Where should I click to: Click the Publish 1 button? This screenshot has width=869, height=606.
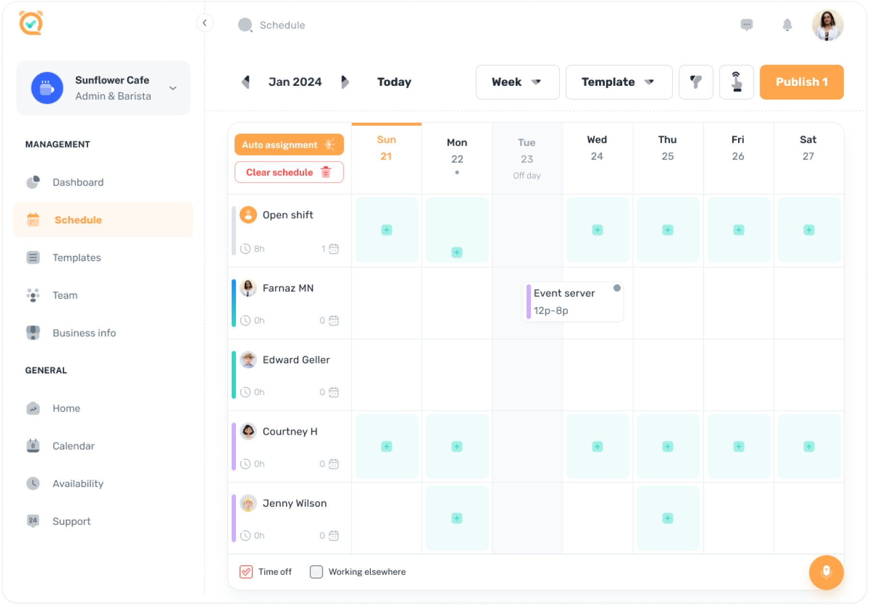(x=801, y=82)
